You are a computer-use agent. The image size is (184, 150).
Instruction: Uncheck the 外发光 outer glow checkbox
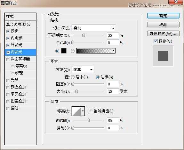click(8, 45)
